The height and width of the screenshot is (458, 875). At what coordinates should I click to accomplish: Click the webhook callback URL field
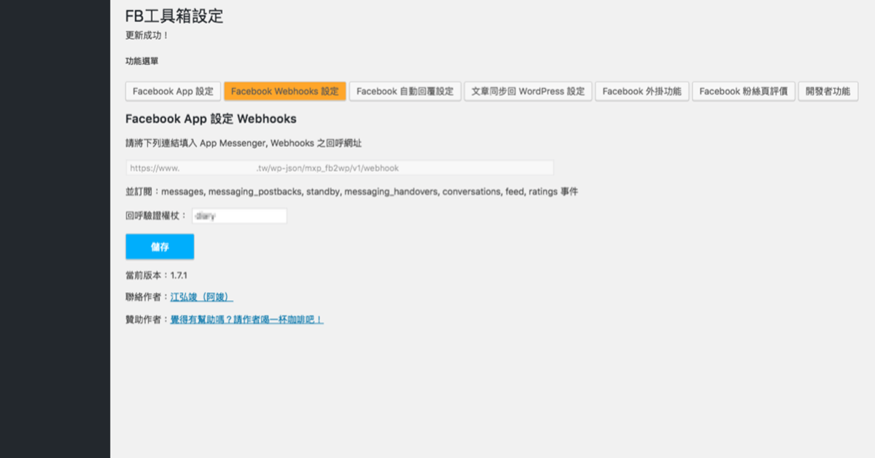pyautogui.click(x=339, y=168)
